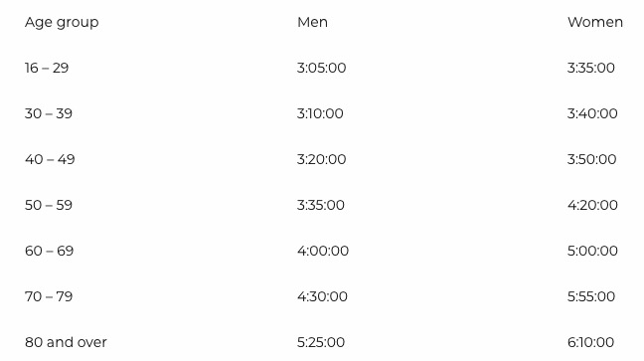644x361 pixels.
Task: Click the women's 6:10:00 time
Action: 591,342
